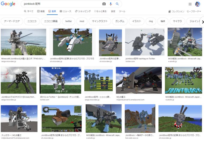Open the 四番キー:V robot image
This screenshot has height=141, width=204.
tap(60, 80)
